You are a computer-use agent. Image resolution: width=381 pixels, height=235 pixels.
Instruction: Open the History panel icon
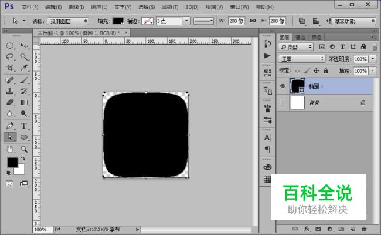click(267, 44)
